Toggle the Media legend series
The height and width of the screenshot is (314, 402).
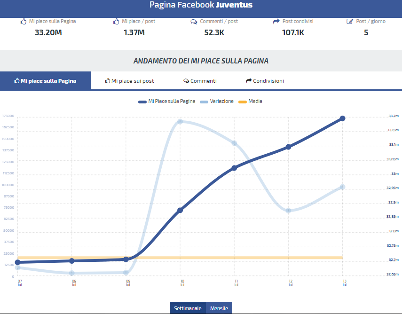(250, 101)
